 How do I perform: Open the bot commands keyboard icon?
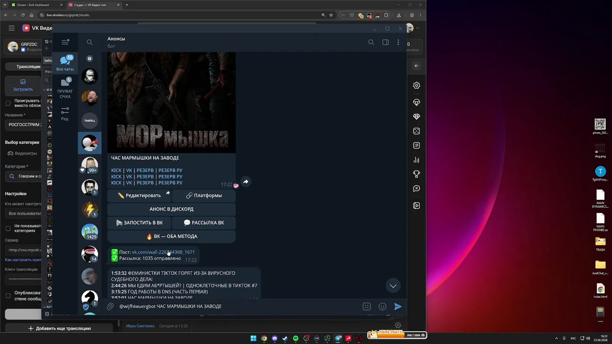[367, 306]
